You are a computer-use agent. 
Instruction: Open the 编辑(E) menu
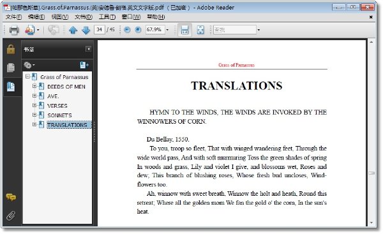[36, 17]
